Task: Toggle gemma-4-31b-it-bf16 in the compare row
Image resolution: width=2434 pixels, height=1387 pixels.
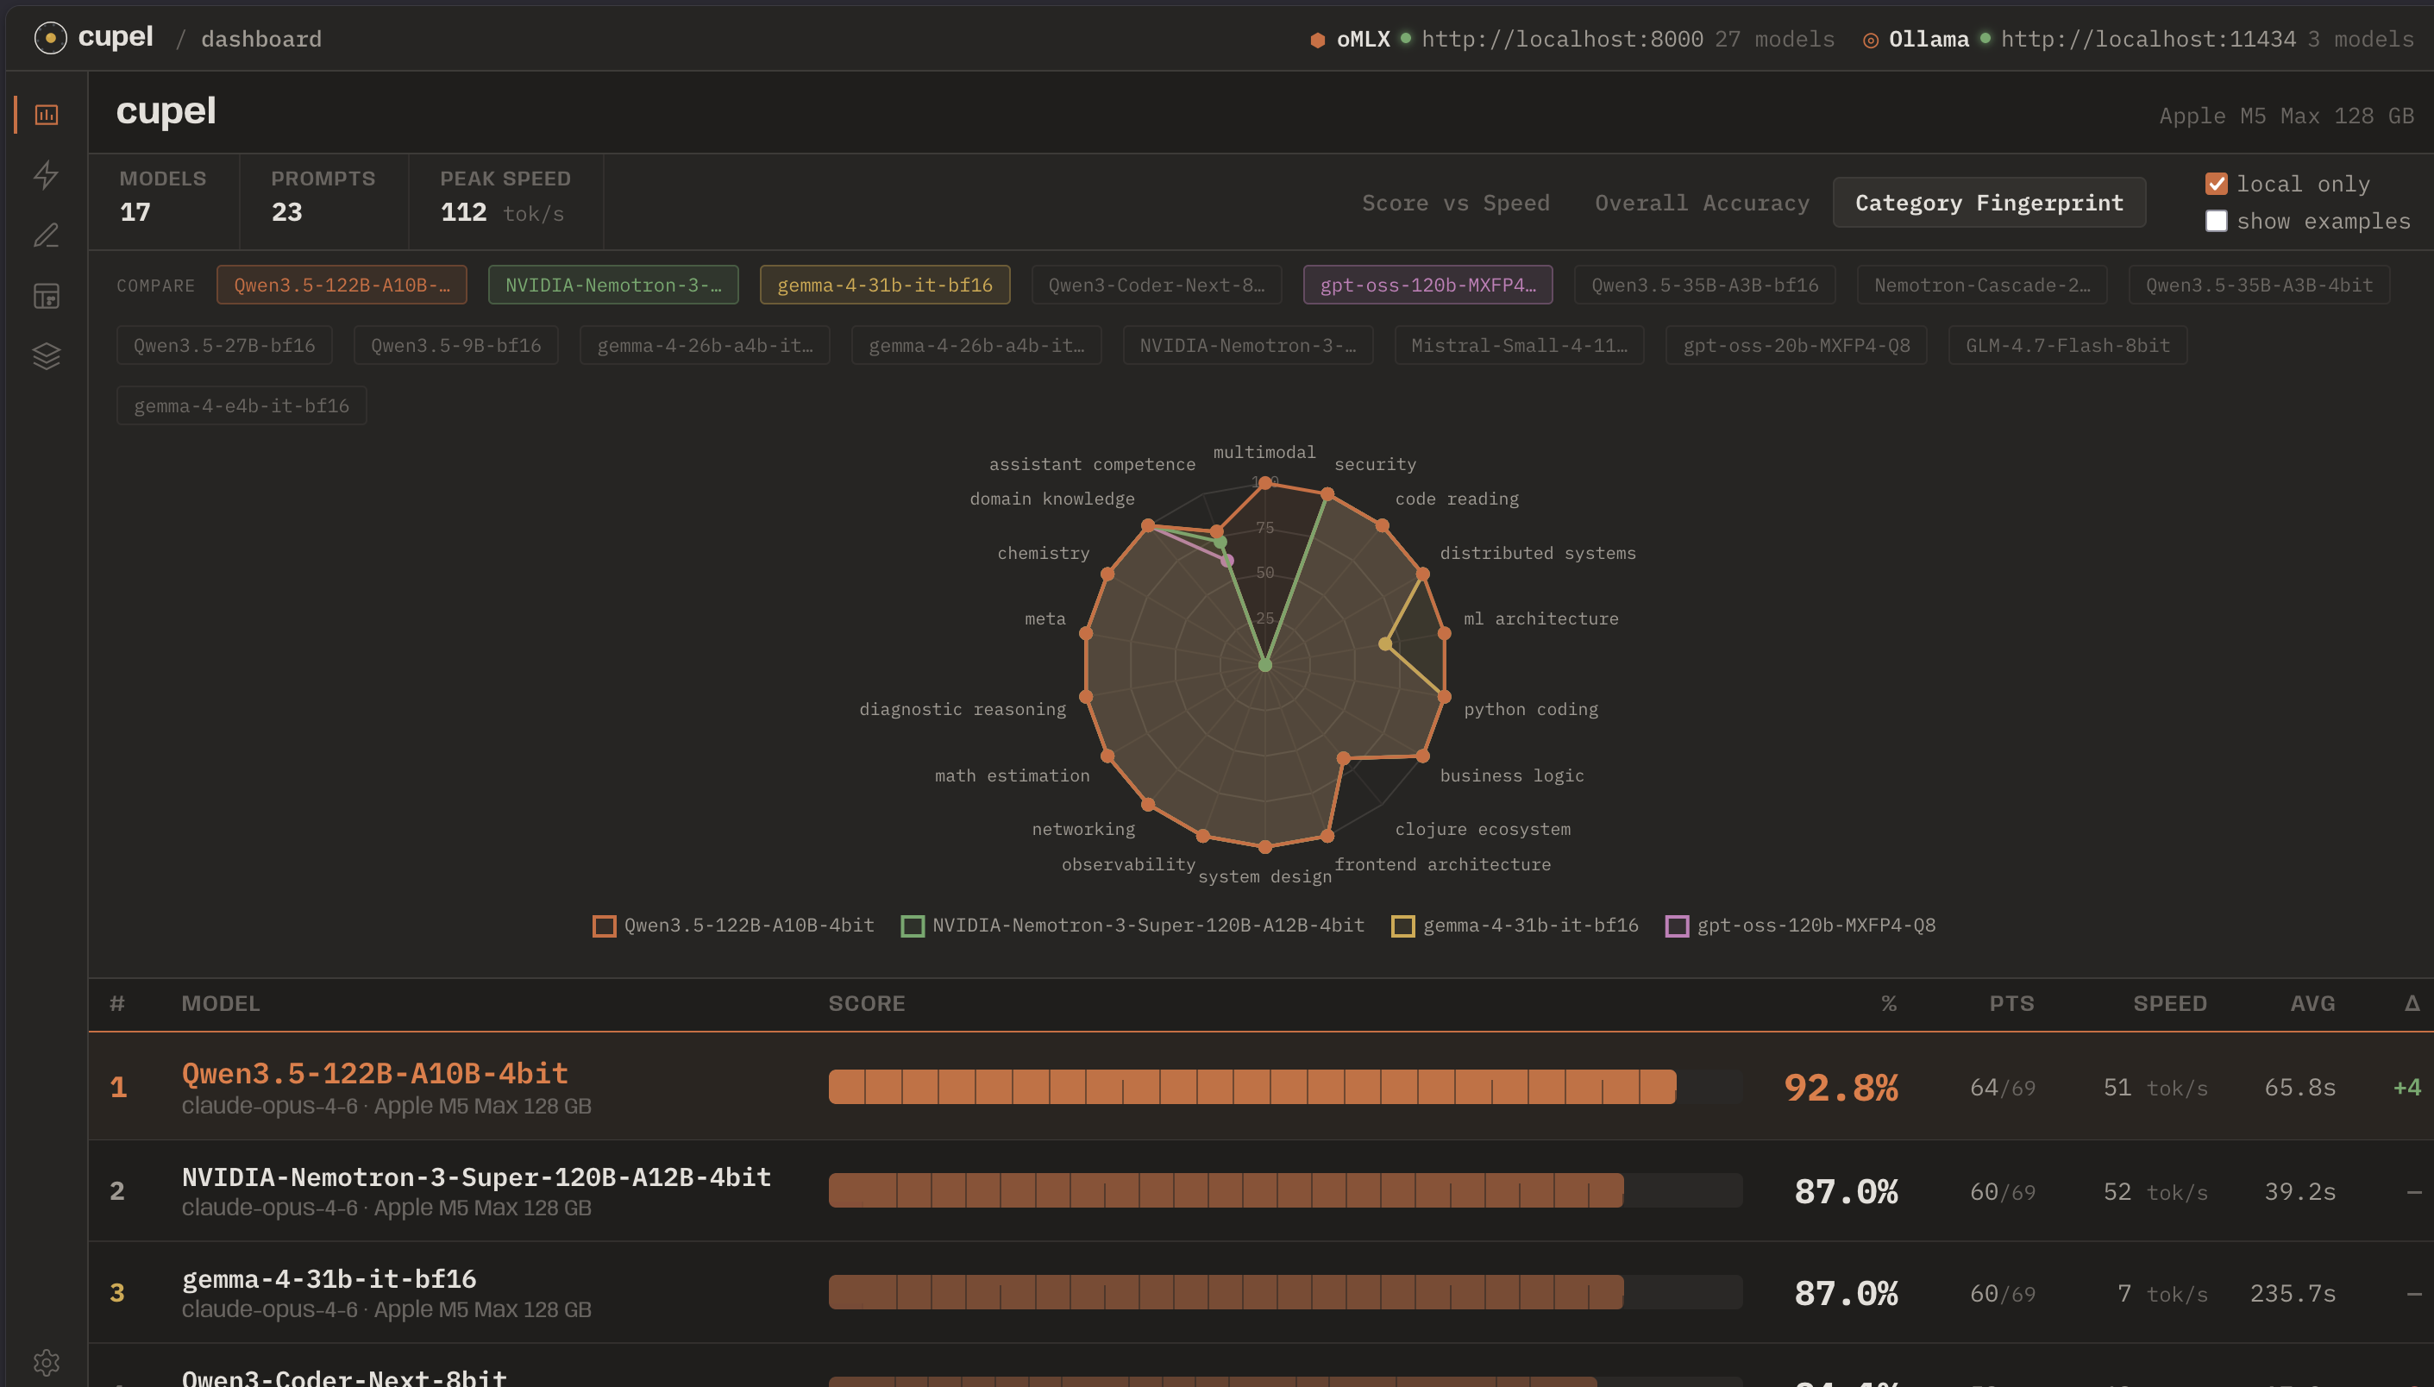Action: click(884, 284)
